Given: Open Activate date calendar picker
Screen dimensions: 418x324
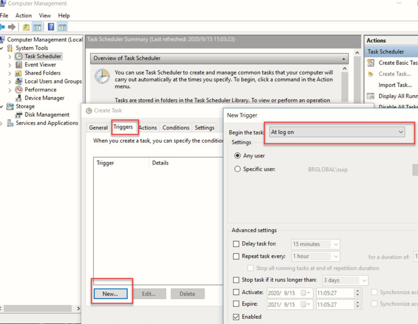Looking at the screenshot, I should coord(305,293).
